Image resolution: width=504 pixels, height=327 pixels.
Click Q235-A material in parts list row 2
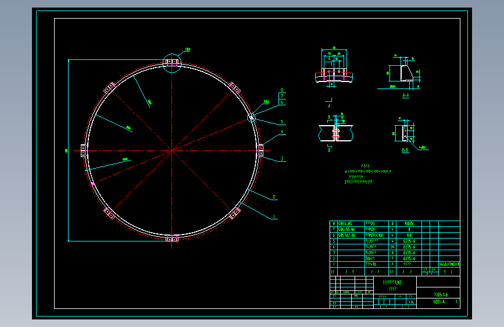pyautogui.click(x=409, y=258)
